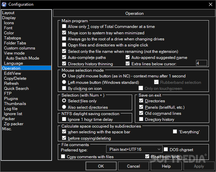Select Icons in the settings list
Viewport: 216px width, 172px height.
pos(9,23)
